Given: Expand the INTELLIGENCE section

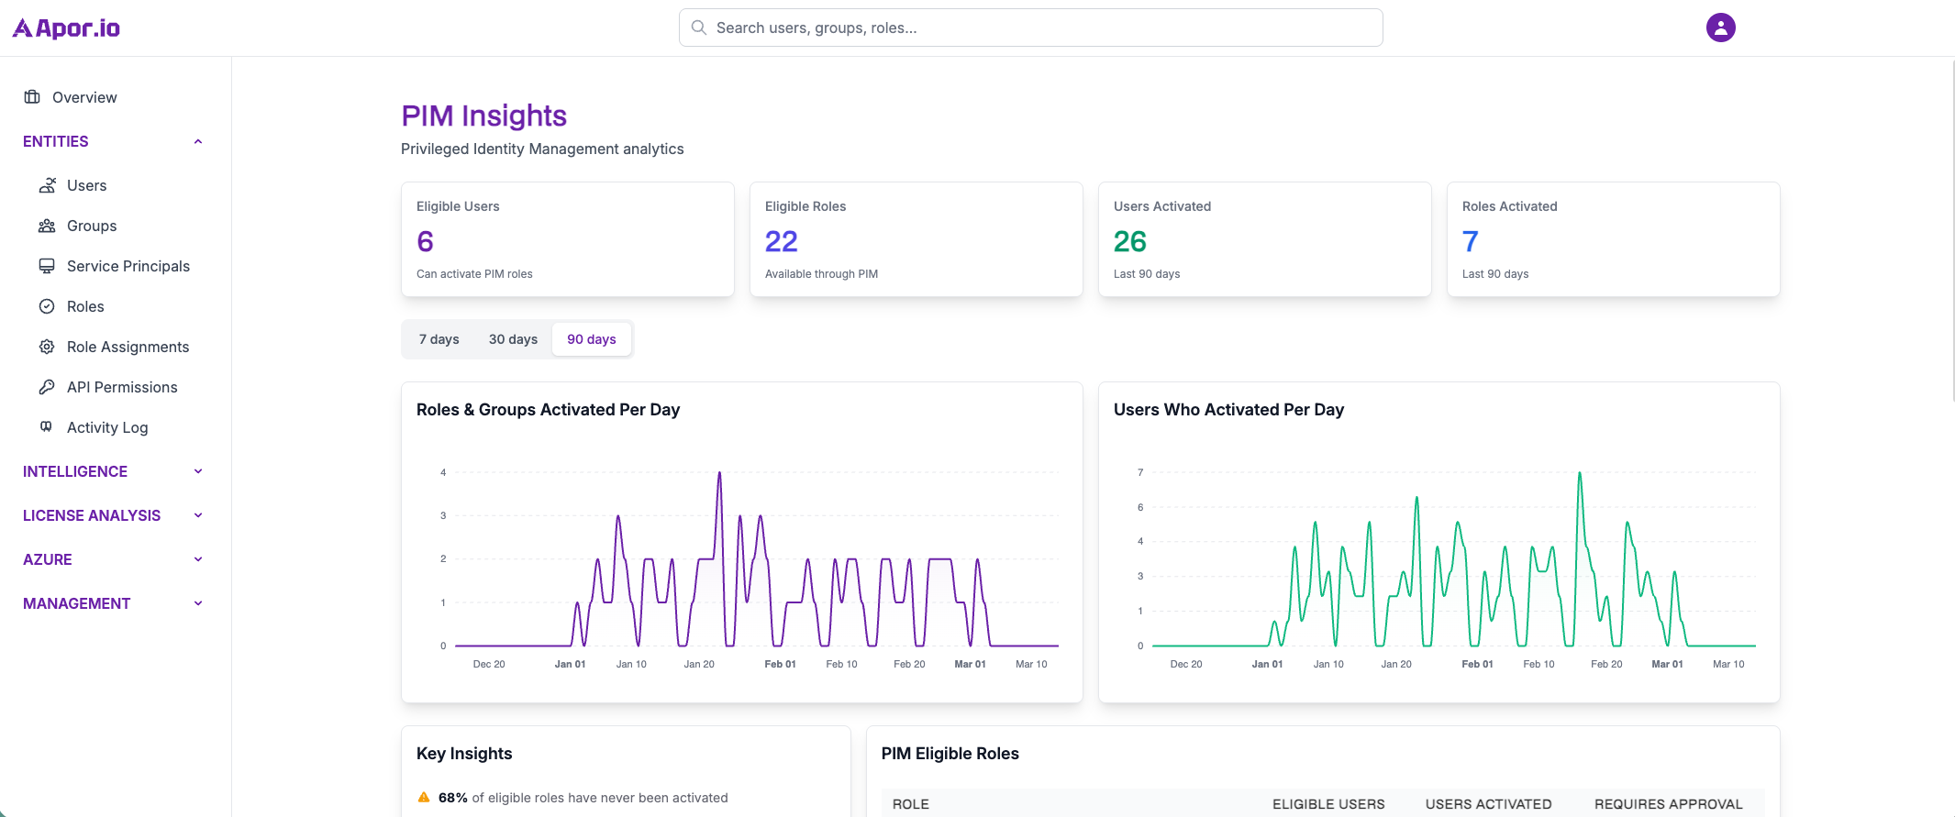Looking at the screenshot, I should click(198, 471).
